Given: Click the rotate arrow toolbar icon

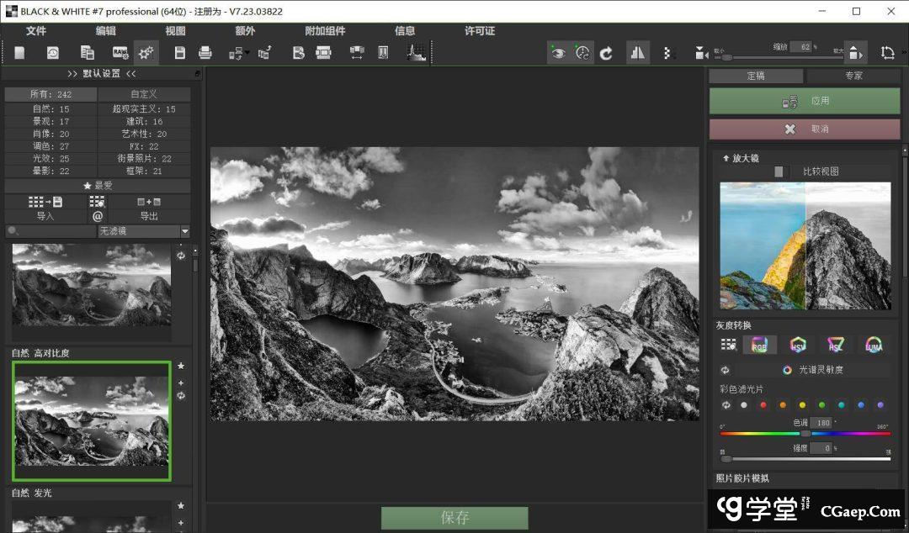Looking at the screenshot, I should coord(606,53).
